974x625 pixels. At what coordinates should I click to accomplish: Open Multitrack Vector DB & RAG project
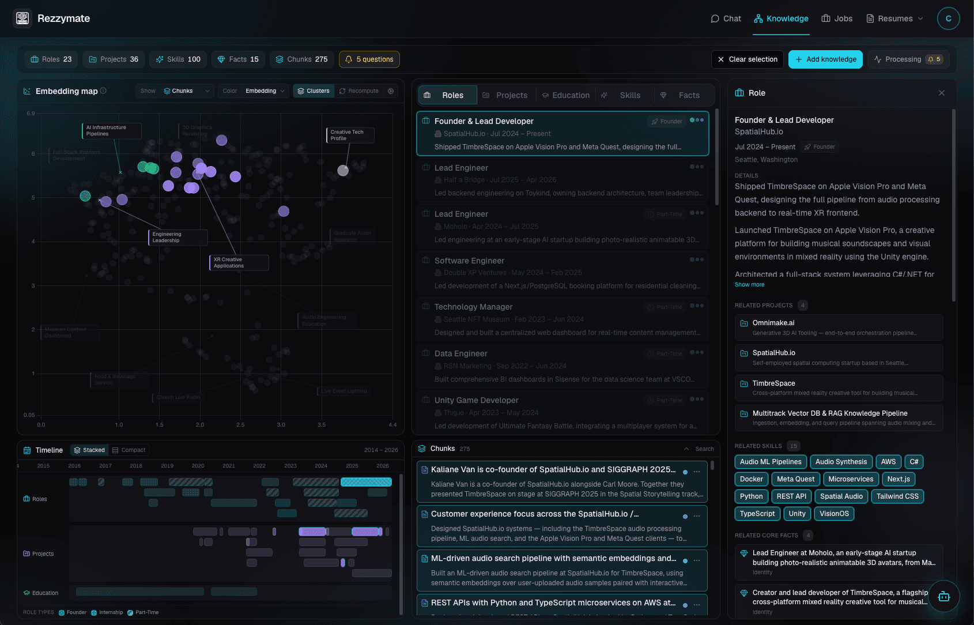coord(839,418)
